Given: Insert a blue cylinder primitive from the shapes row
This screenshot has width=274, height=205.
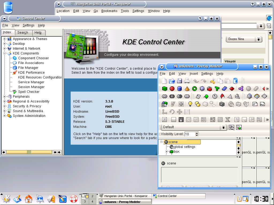Looking at the screenshot, I should coord(180,89).
